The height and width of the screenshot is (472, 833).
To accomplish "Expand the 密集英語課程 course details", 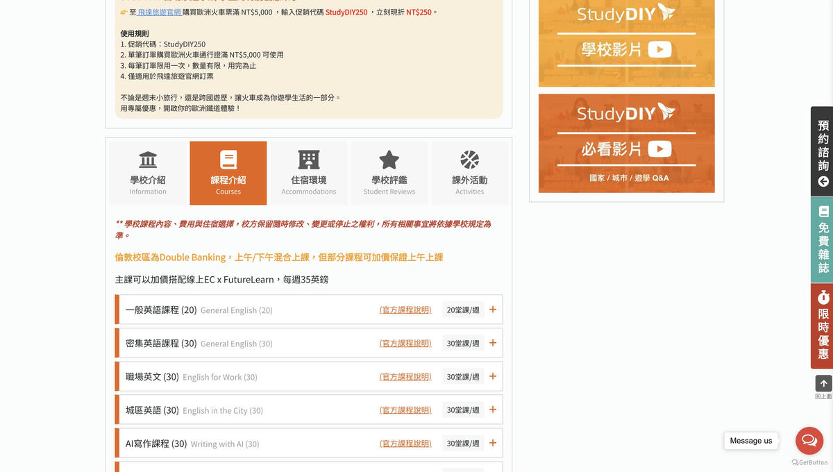I will 492,343.
